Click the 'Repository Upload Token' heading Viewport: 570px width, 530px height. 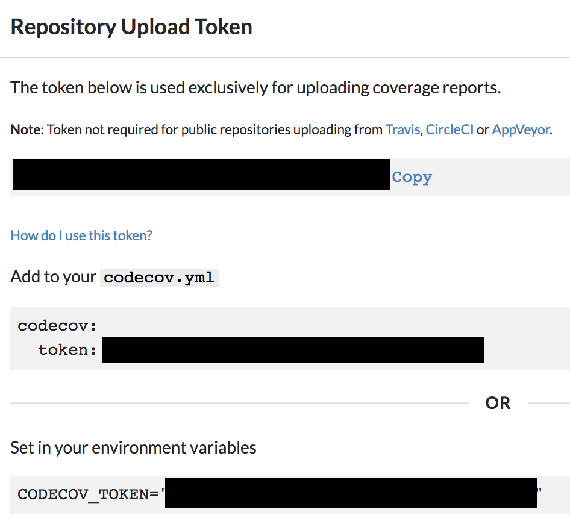pos(131,28)
